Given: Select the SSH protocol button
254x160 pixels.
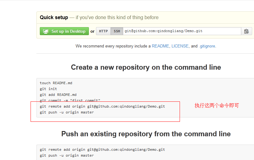Looking at the screenshot, I should [x=117, y=31].
